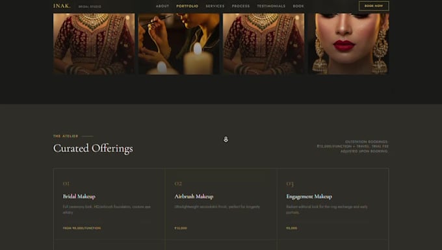Click the Bridal Makeup description text
Viewport: 442px width, 250px height.
107,210
